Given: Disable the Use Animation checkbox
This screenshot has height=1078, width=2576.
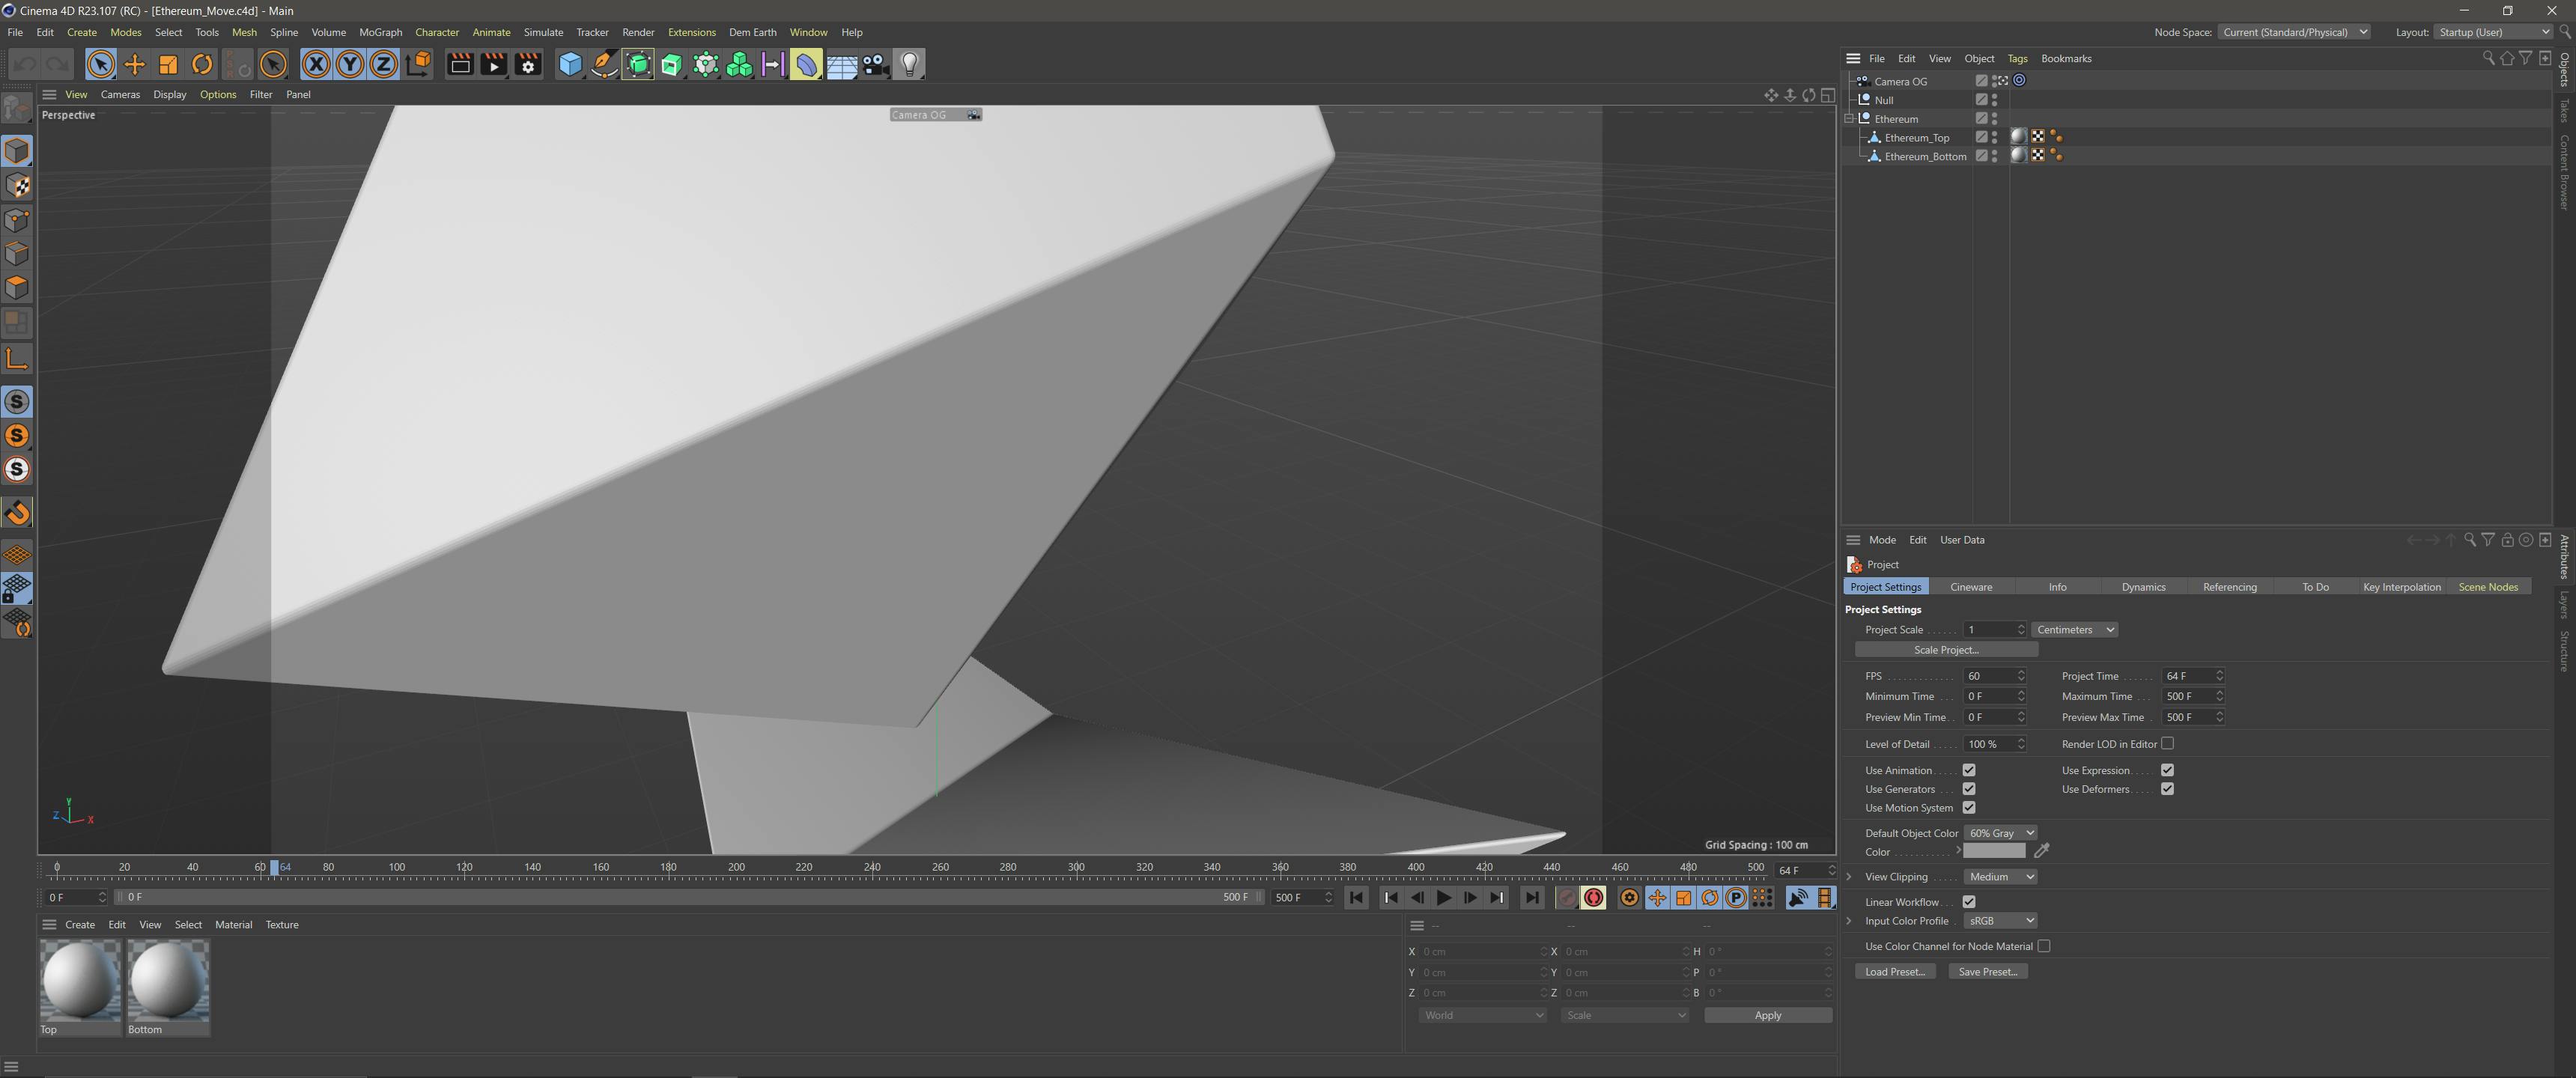Looking at the screenshot, I should click(x=1968, y=770).
